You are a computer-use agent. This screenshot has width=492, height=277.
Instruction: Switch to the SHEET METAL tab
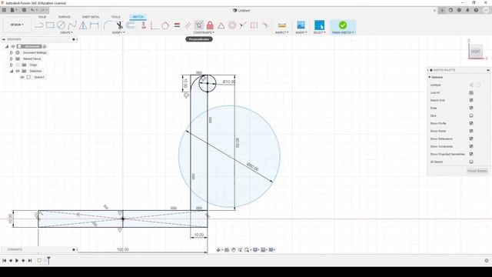coord(91,17)
